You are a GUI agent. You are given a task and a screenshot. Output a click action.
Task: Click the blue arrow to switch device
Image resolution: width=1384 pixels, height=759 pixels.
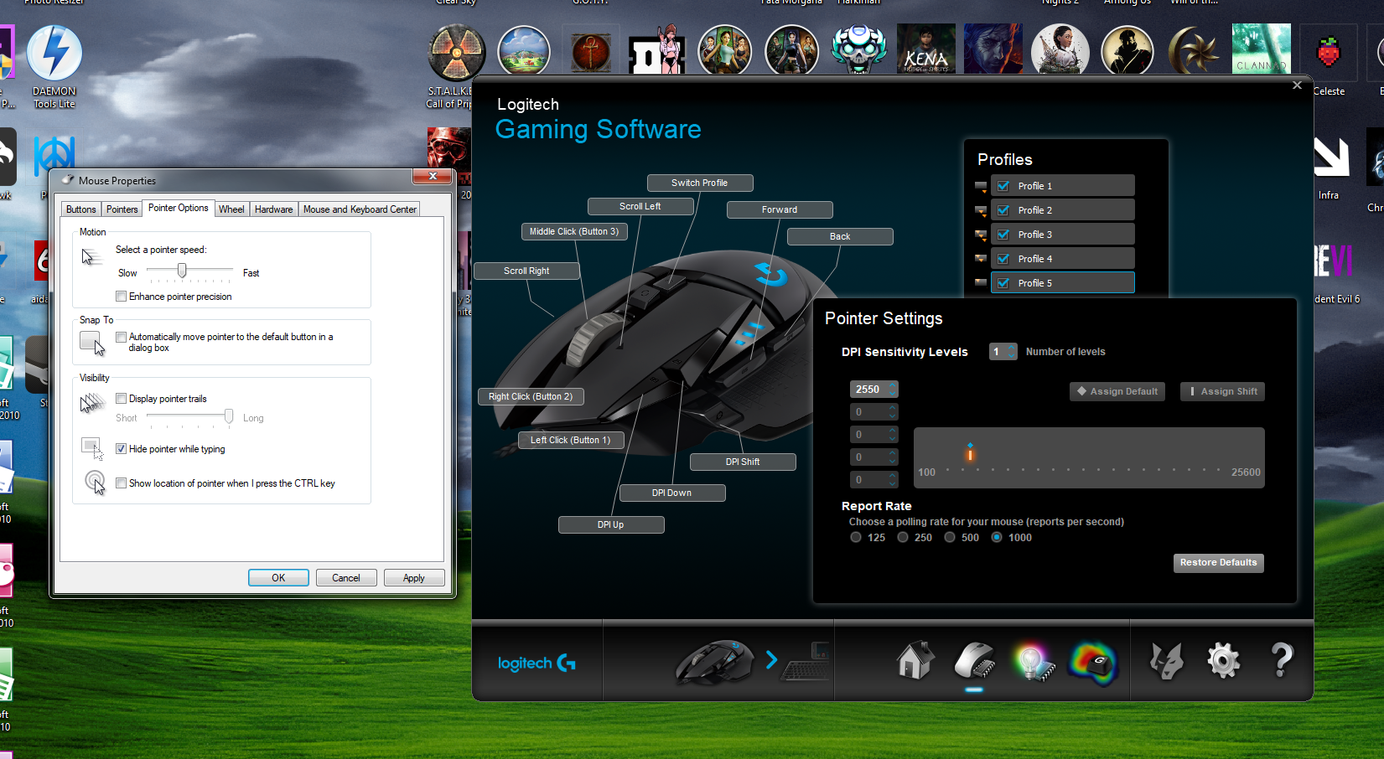coord(771,660)
